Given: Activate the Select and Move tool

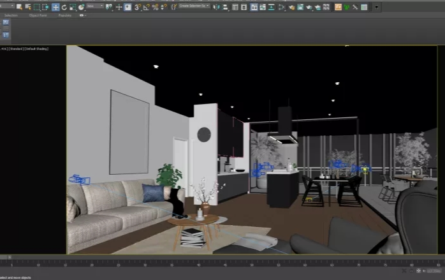Looking at the screenshot, I should click(x=55, y=7).
